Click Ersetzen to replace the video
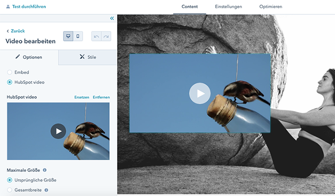Screen dimensions: 335x196 pyautogui.click(x=82, y=97)
